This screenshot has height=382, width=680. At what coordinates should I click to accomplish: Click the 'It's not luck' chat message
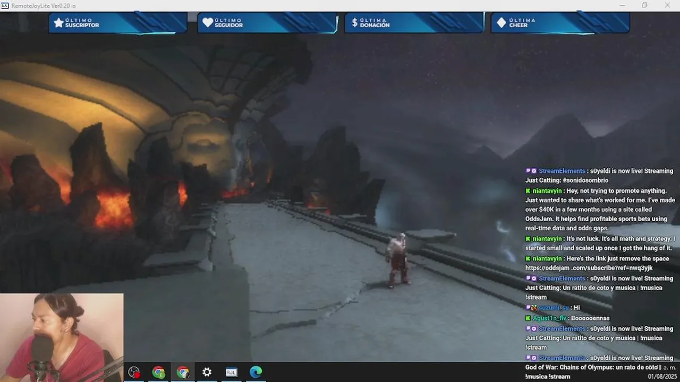click(x=600, y=244)
